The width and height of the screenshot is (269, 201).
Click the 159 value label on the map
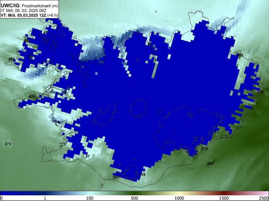coord(142,174)
